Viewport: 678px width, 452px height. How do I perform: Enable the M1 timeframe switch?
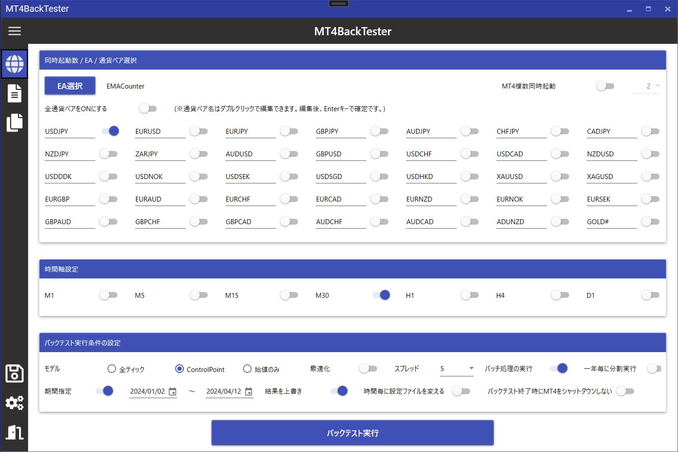108,295
